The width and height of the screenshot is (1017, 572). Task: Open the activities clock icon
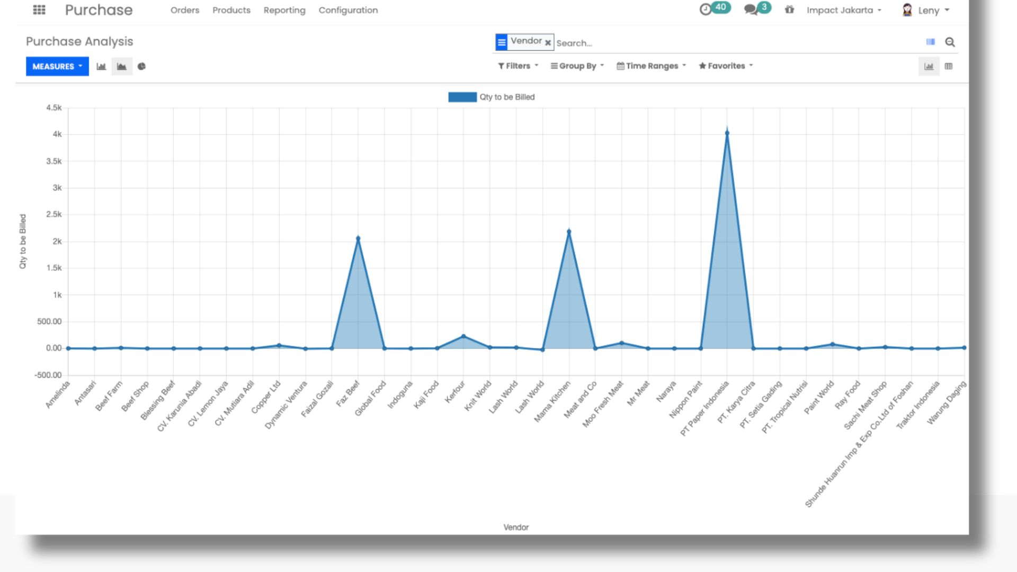tap(706, 10)
